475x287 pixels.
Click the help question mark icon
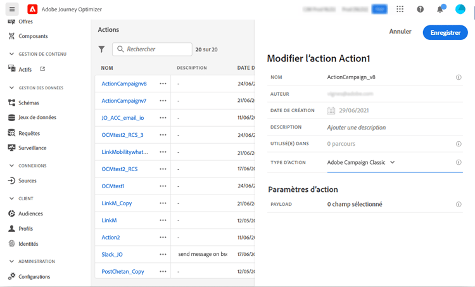coord(420,9)
